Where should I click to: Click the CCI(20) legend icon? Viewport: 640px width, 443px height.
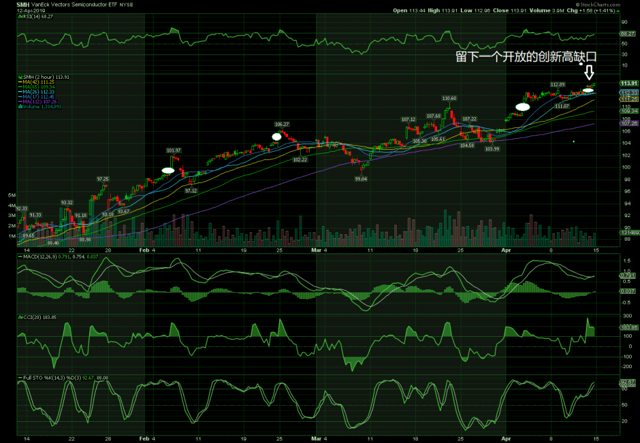(x=20, y=317)
